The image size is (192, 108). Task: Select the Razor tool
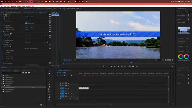pyautogui.click(x=49, y=87)
